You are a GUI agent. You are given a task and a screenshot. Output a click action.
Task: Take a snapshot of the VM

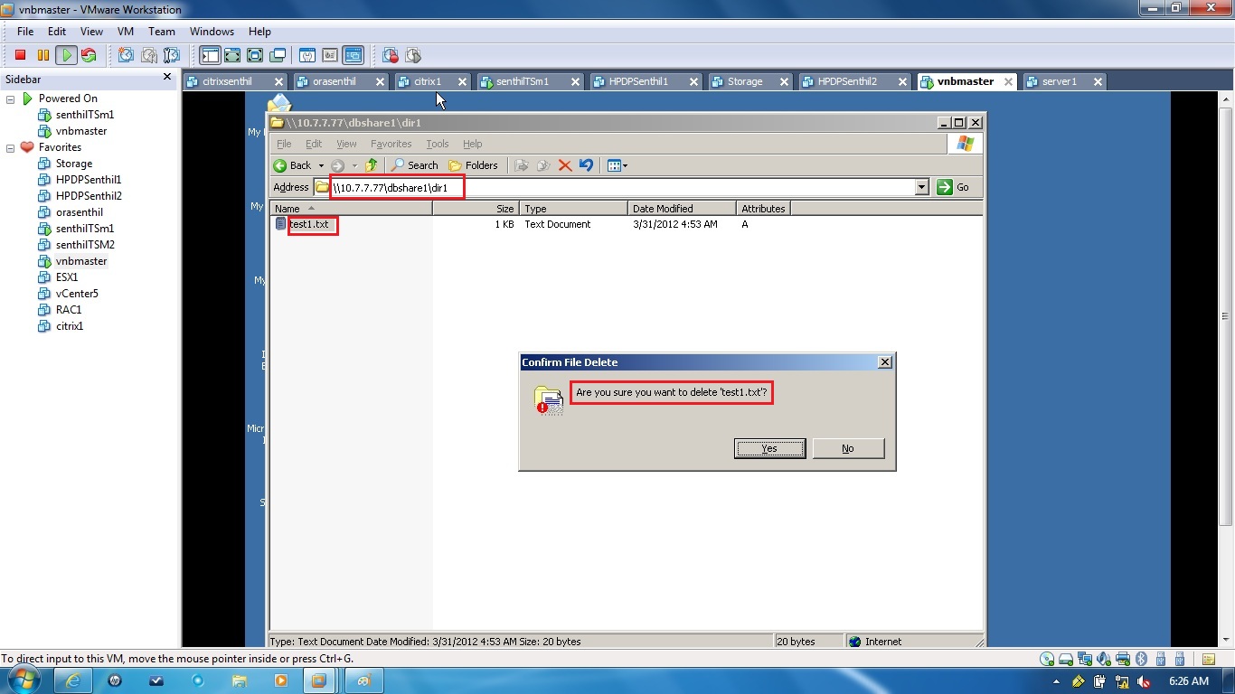click(x=125, y=55)
